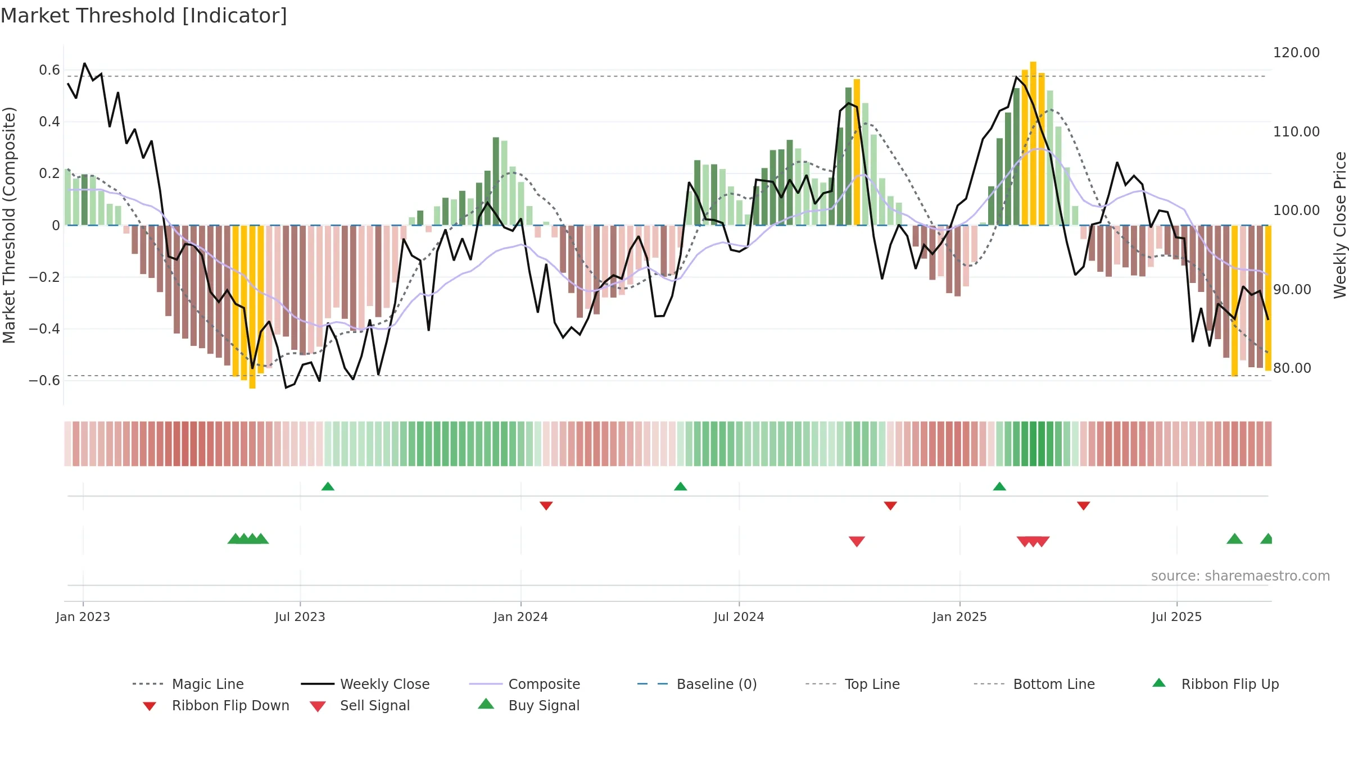Click the 0.6 left axis label
This screenshot has width=1349, height=758.
(x=49, y=70)
